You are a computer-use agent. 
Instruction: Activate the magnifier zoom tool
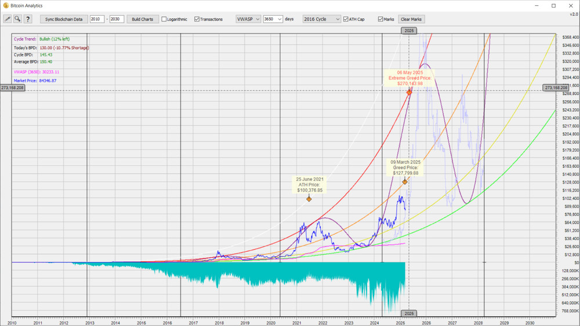[x=17, y=19]
